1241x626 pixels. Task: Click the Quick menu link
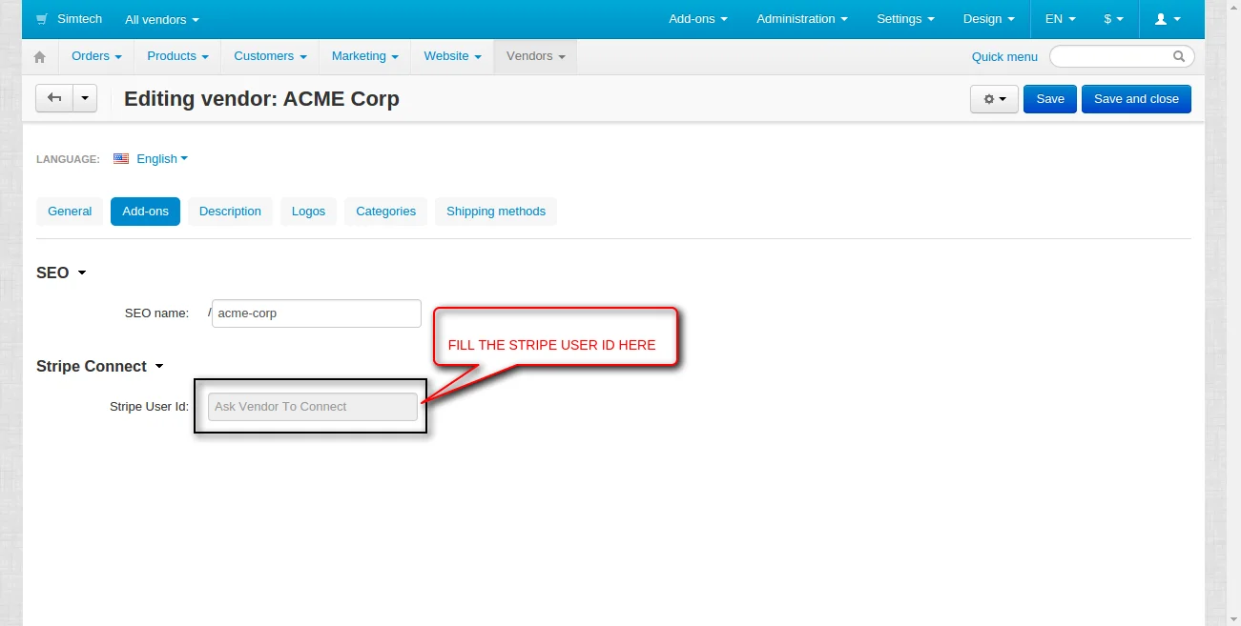click(x=1003, y=57)
